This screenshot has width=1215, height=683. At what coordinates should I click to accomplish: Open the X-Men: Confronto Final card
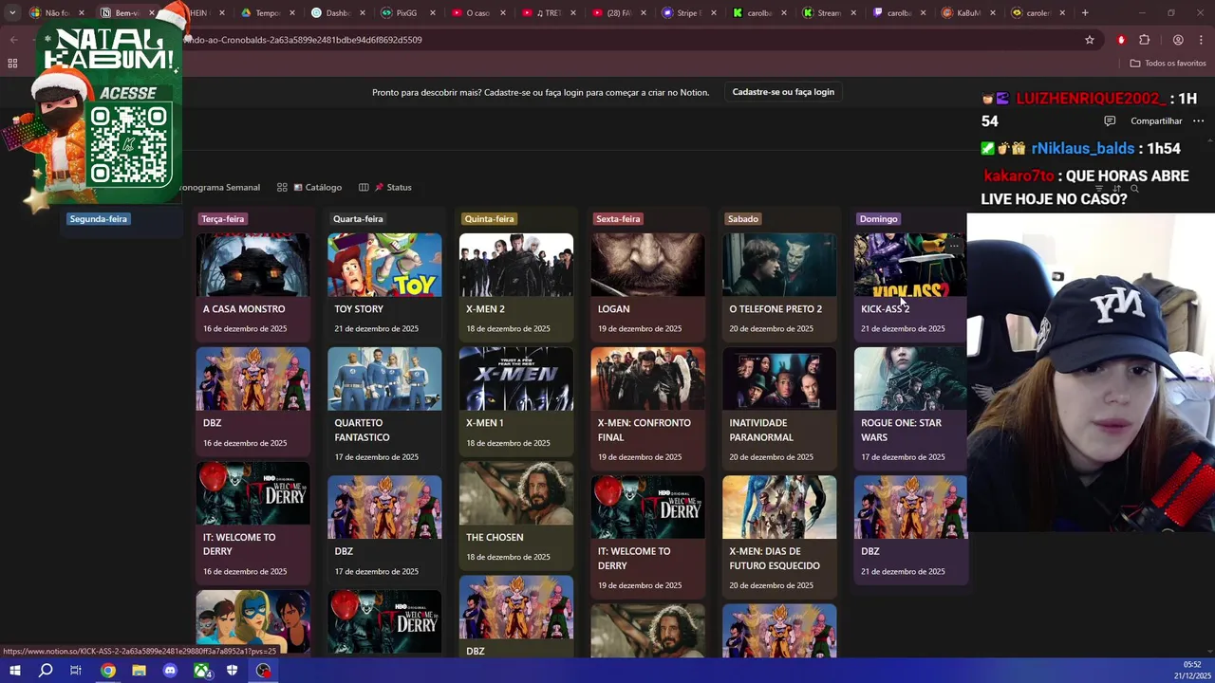[648, 407]
